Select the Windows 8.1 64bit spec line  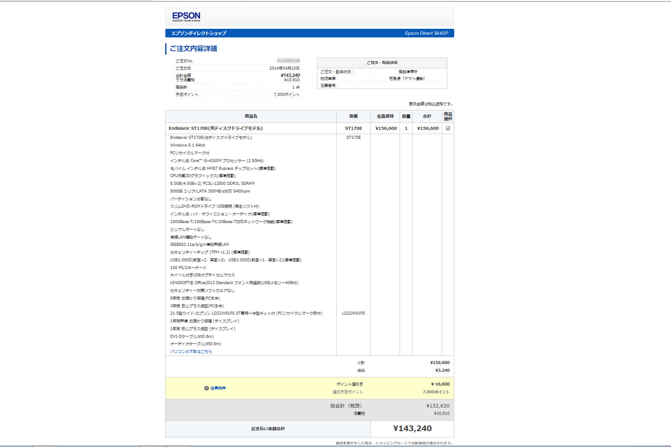point(188,145)
